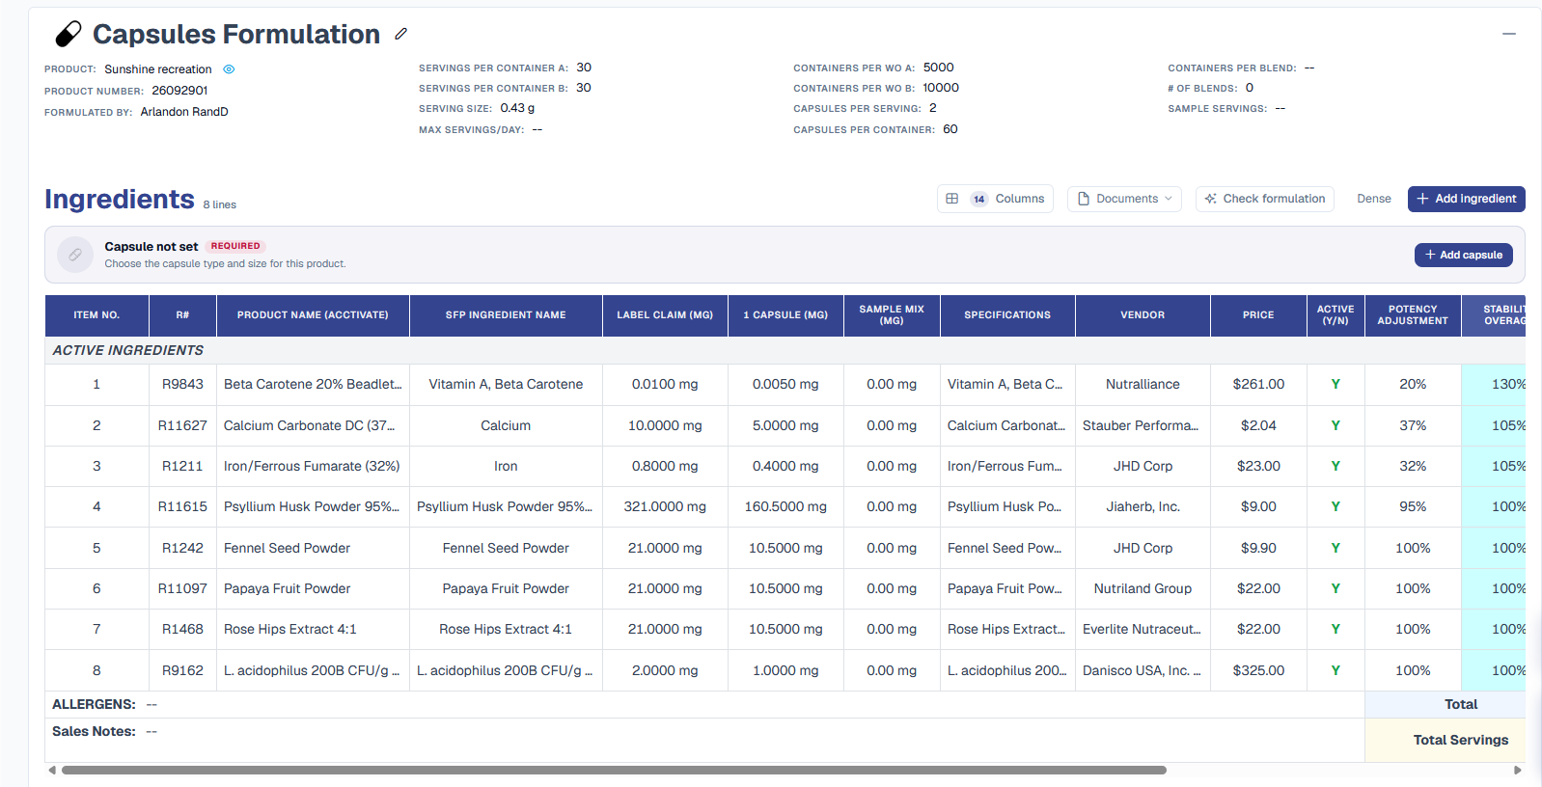
Task: Click the Serving size value 0.43 g
Action: click(517, 108)
